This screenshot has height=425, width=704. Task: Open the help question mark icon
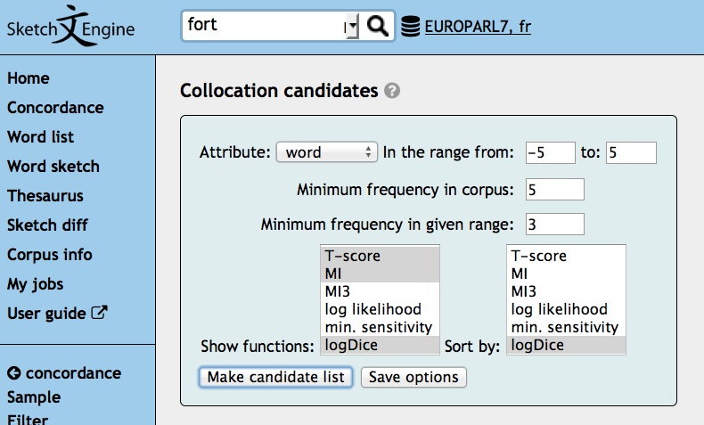click(x=392, y=91)
